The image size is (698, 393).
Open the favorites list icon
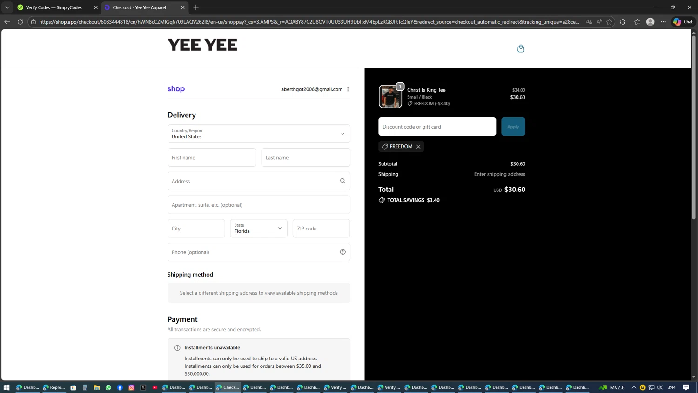pos(637,22)
